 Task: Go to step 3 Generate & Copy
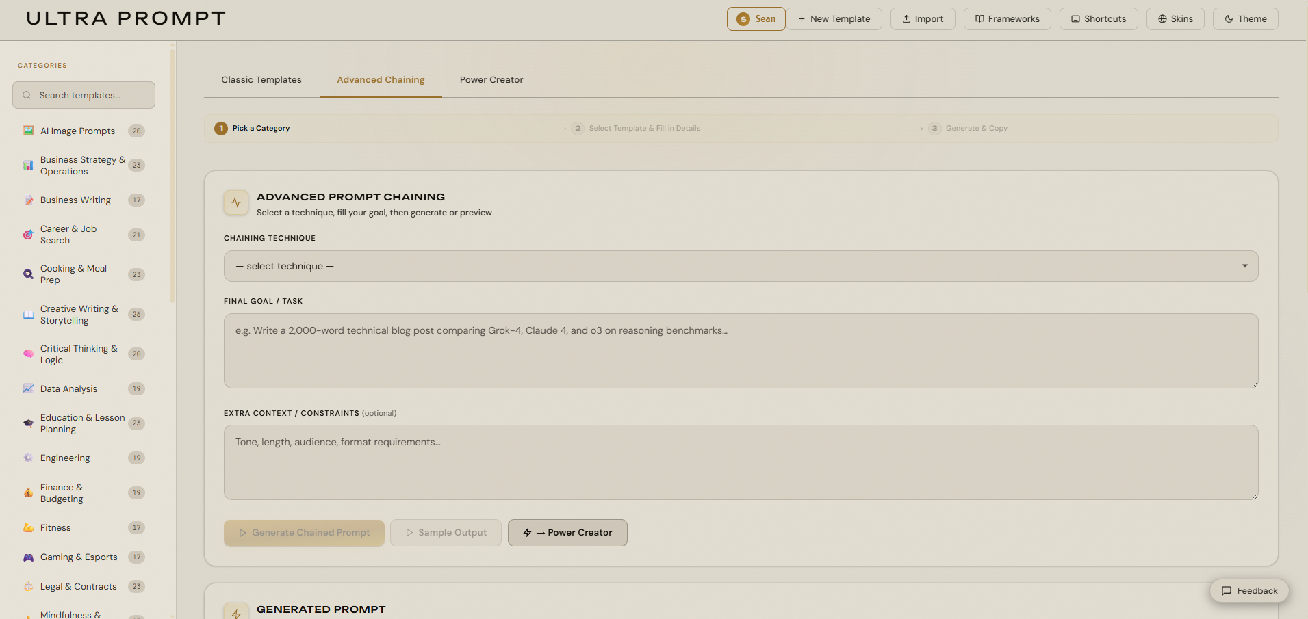[968, 129]
